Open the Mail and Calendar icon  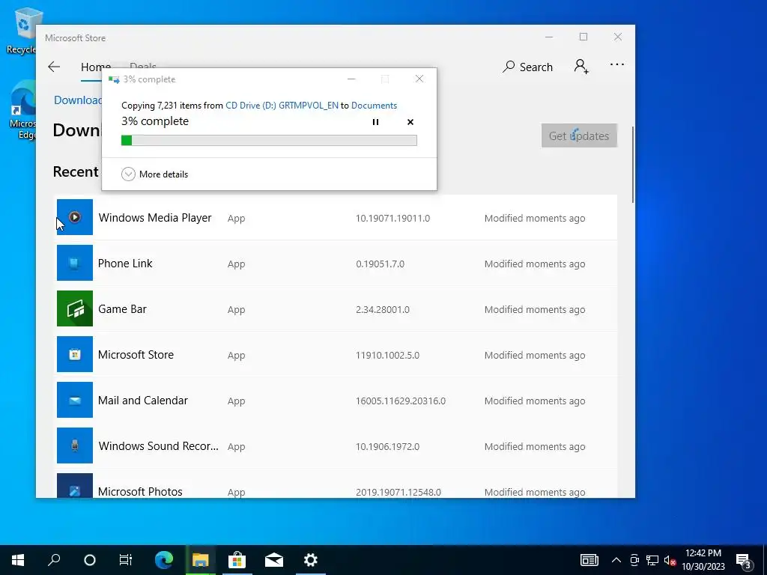pyautogui.click(x=75, y=400)
